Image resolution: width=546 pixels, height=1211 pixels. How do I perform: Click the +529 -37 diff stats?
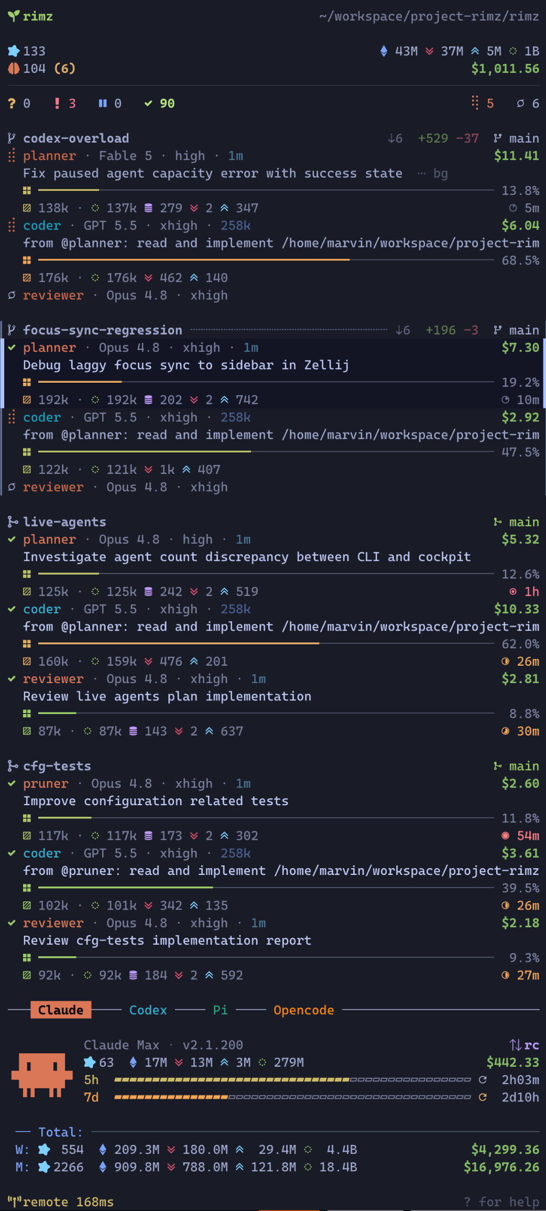pyautogui.click(x=448, y=138)
